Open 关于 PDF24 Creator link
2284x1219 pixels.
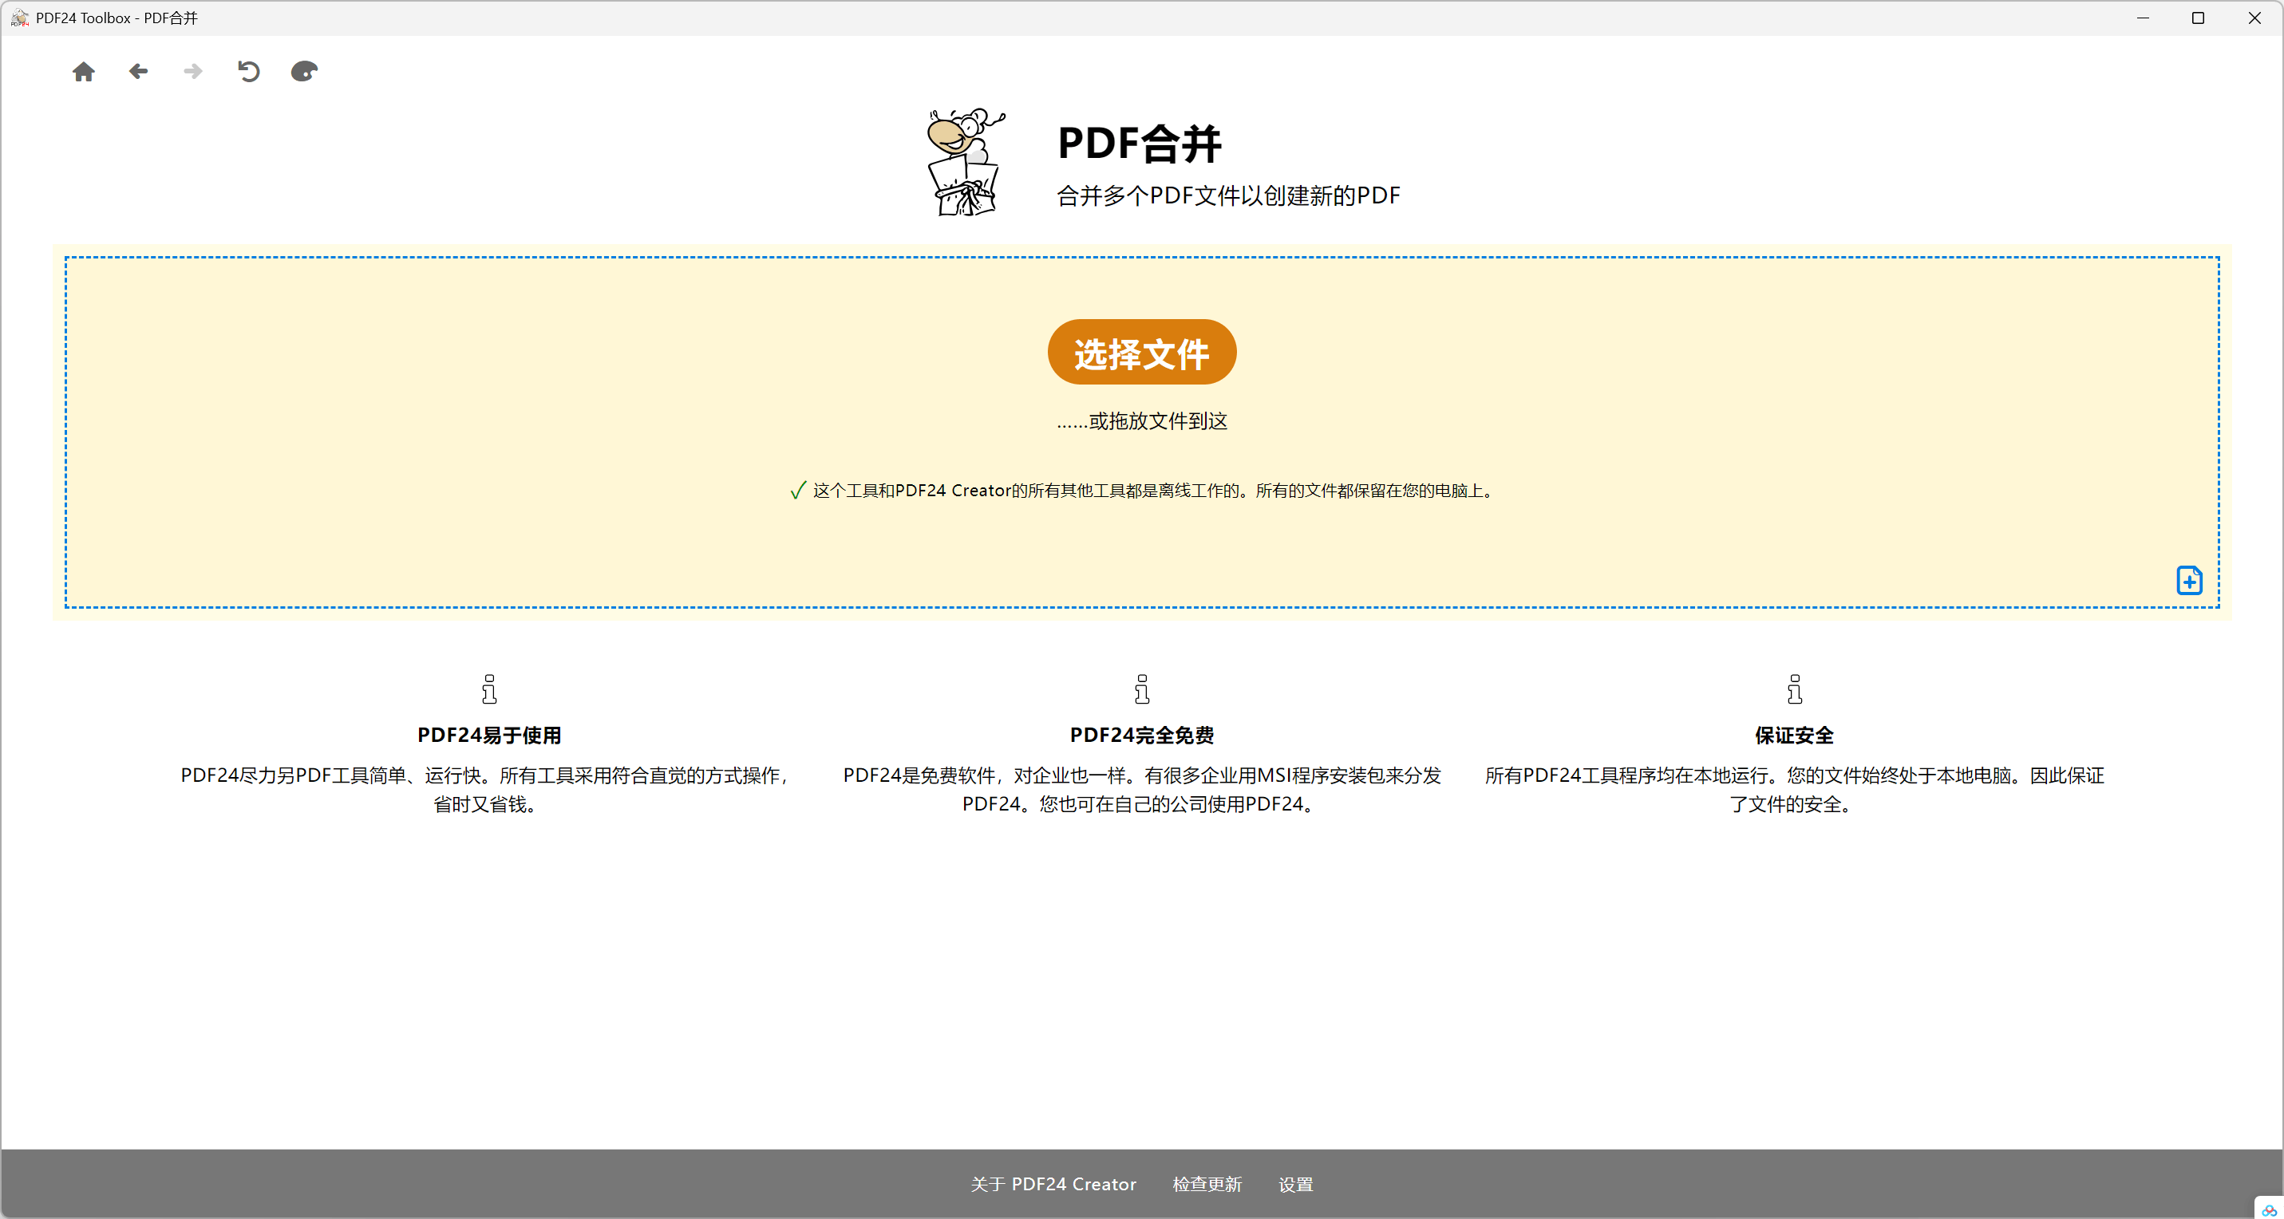click(x=1053, y=1184)
